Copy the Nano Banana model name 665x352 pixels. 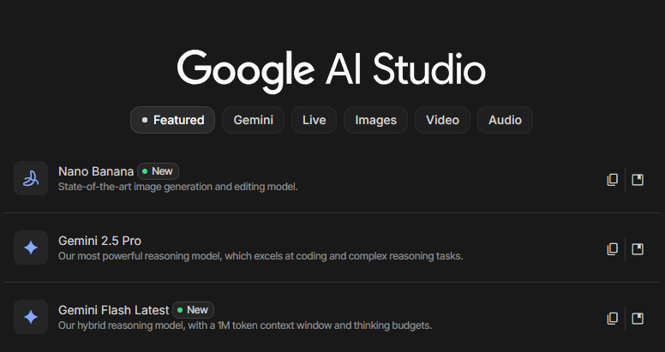[x=612, y=180]
